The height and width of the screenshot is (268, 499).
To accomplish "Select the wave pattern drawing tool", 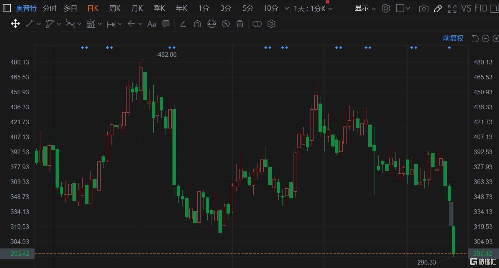I will coord(70,24).
